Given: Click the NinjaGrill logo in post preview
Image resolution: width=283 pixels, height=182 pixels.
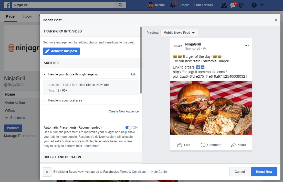Looking at the screenshot, I should (178, 46).
